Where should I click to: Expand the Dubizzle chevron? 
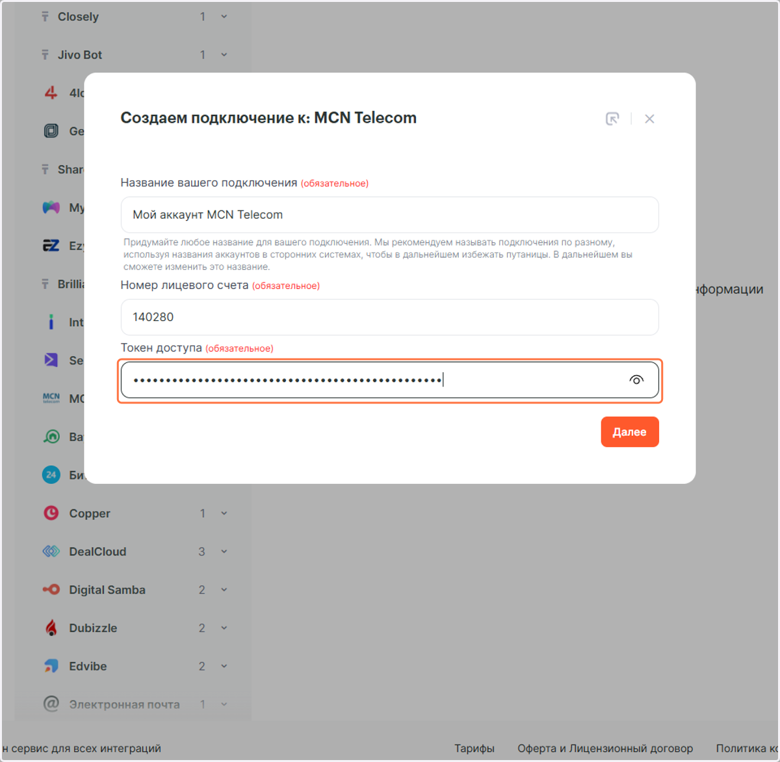click(224, 628)
